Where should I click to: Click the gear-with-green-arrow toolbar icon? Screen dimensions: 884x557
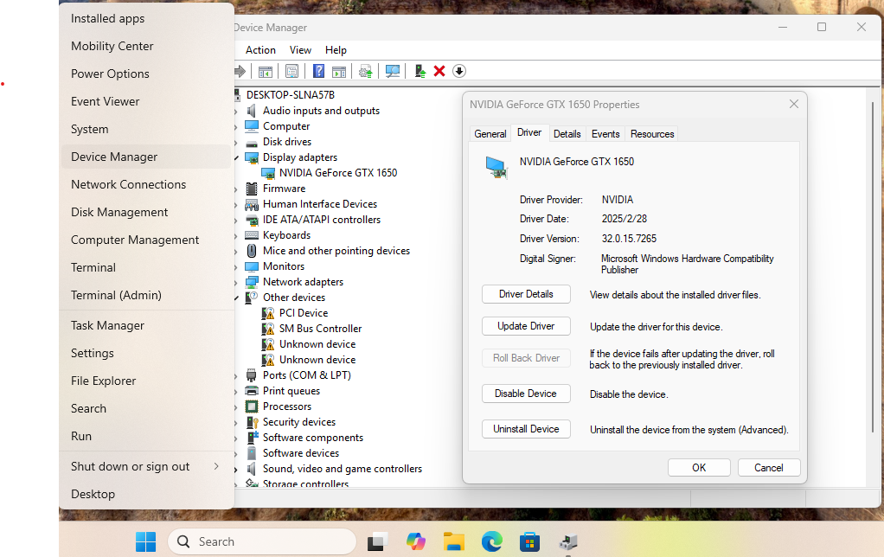(x=365, y=71)
